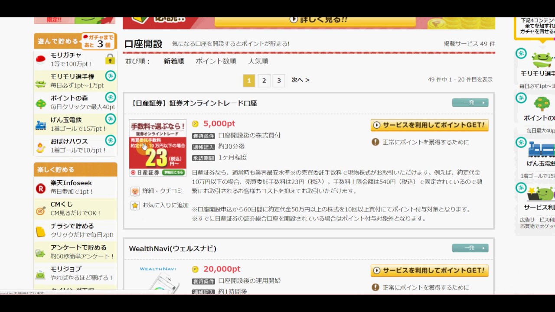Click the アンケートで貯める icon
555x312 pixels.
[x=41, y=253]
